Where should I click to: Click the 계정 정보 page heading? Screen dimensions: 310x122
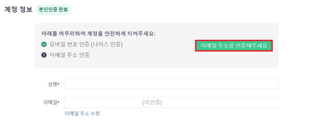[x=18, y=10]
